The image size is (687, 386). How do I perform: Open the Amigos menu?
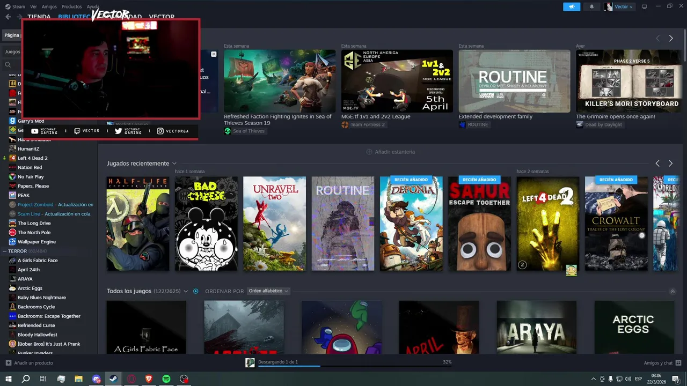point(49,6)
